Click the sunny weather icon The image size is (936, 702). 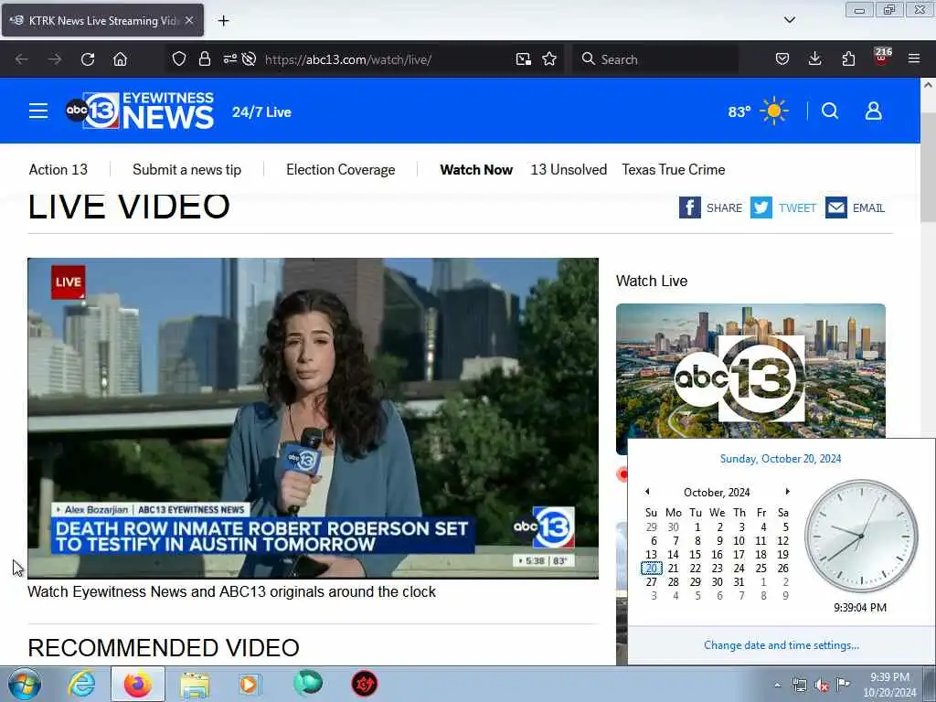tap(773, 111)
